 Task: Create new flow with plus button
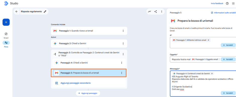(6, 22)
